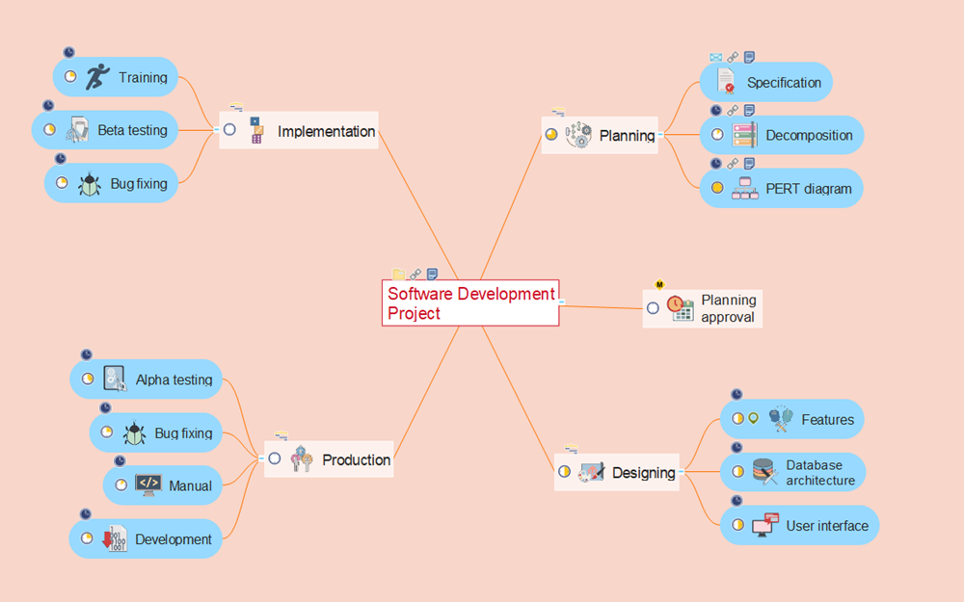Select the org chart icon on PERT diagram
This screenshot has height=602, width=964.
click(x=744, y=188)
